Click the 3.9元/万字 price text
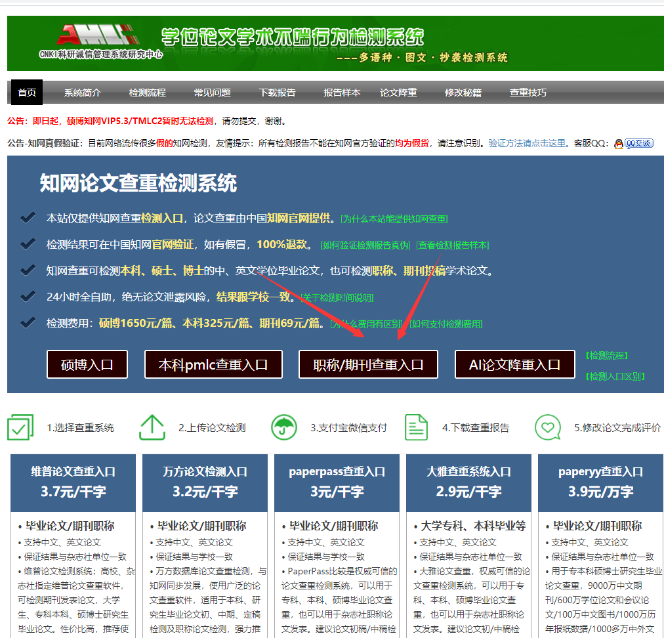The height and width of the screenshot is (638, 664). click(x=600, y=492)
